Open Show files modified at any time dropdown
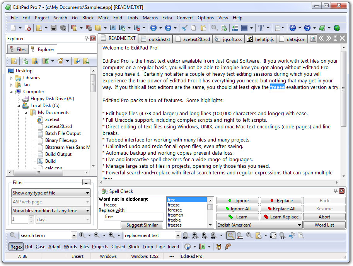This screenshot has height=266, width=353. click(x=51, y=211)
